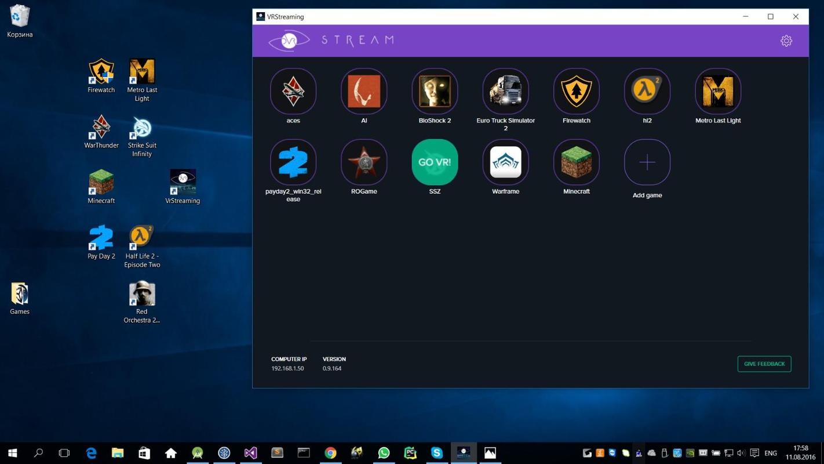This screenshot has width=824, height=464.
Task: Open the Windows Store taskbar icon
Action: (144, 453)
